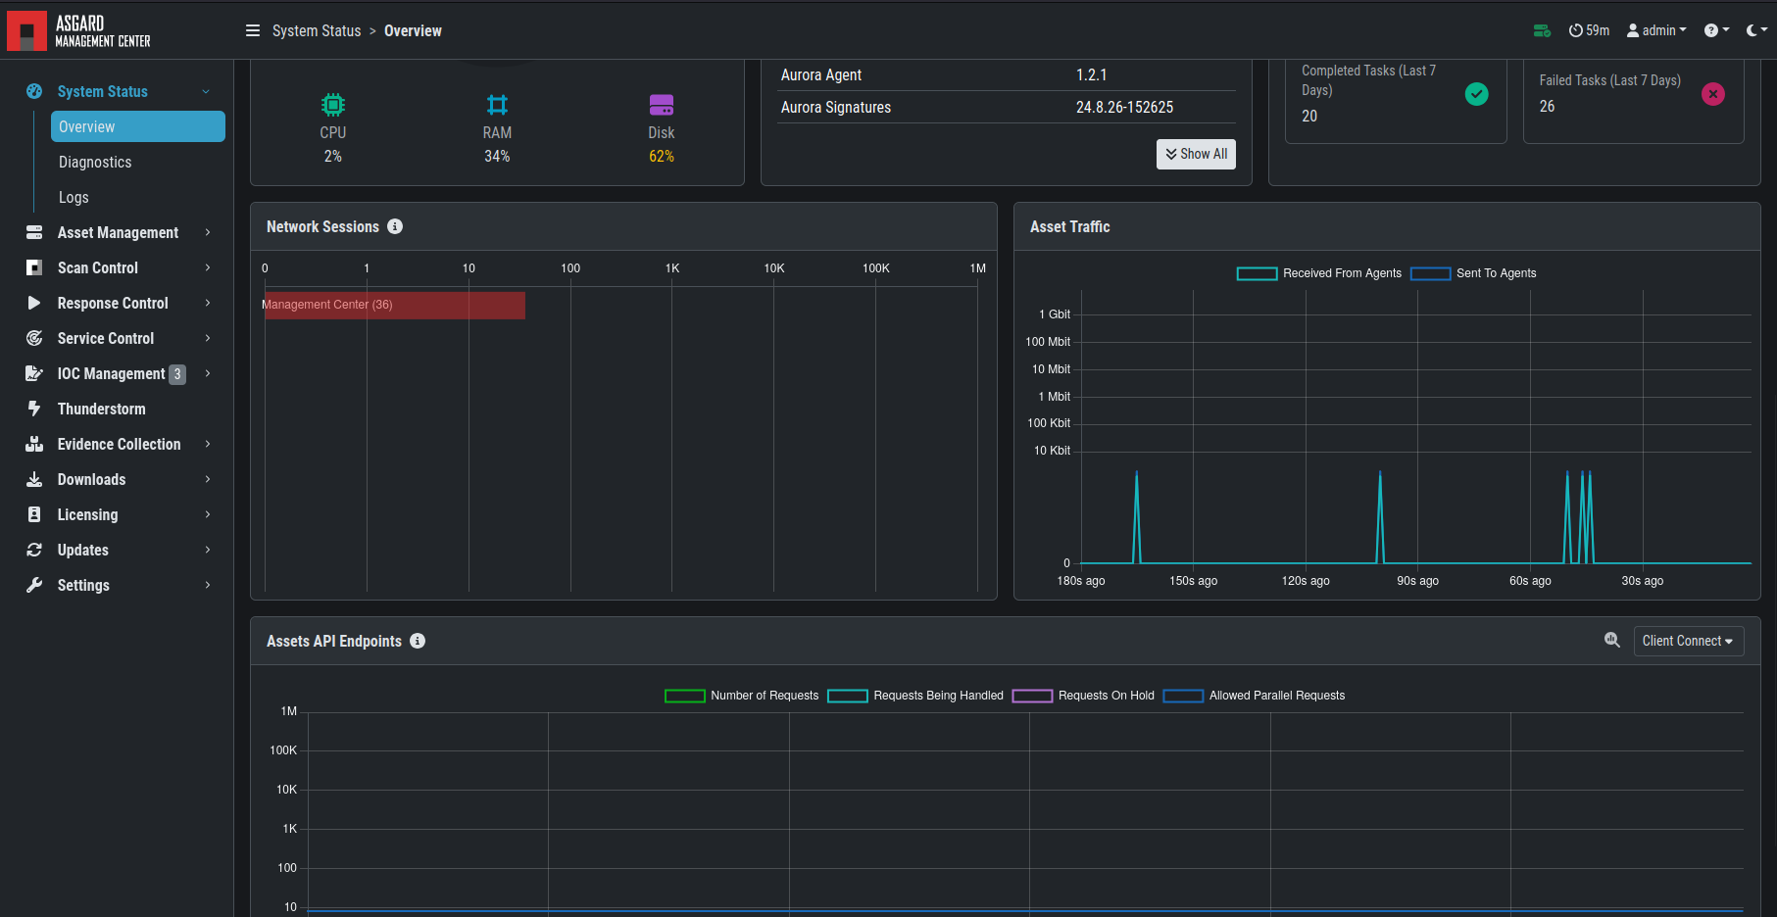The width and height of the screenshot is (1777, 917).
Task: Expand the Asset Management sidebar section
Action: tap(119, 232)
